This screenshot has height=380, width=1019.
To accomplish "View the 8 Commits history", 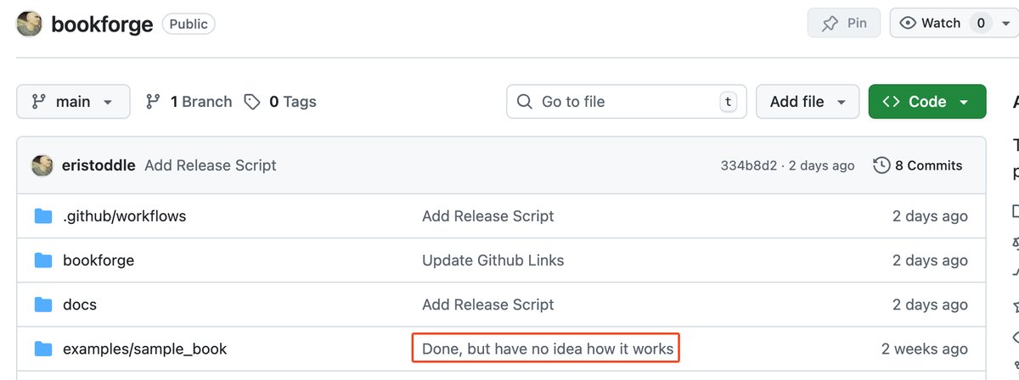I will (x=918, y=165).
